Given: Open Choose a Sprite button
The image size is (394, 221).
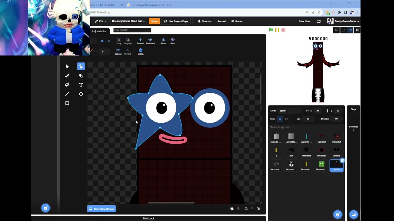Looking at the screenshot, I should pos(338,214).
